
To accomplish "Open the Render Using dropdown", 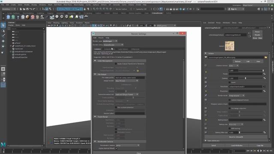I will (113, 45).
